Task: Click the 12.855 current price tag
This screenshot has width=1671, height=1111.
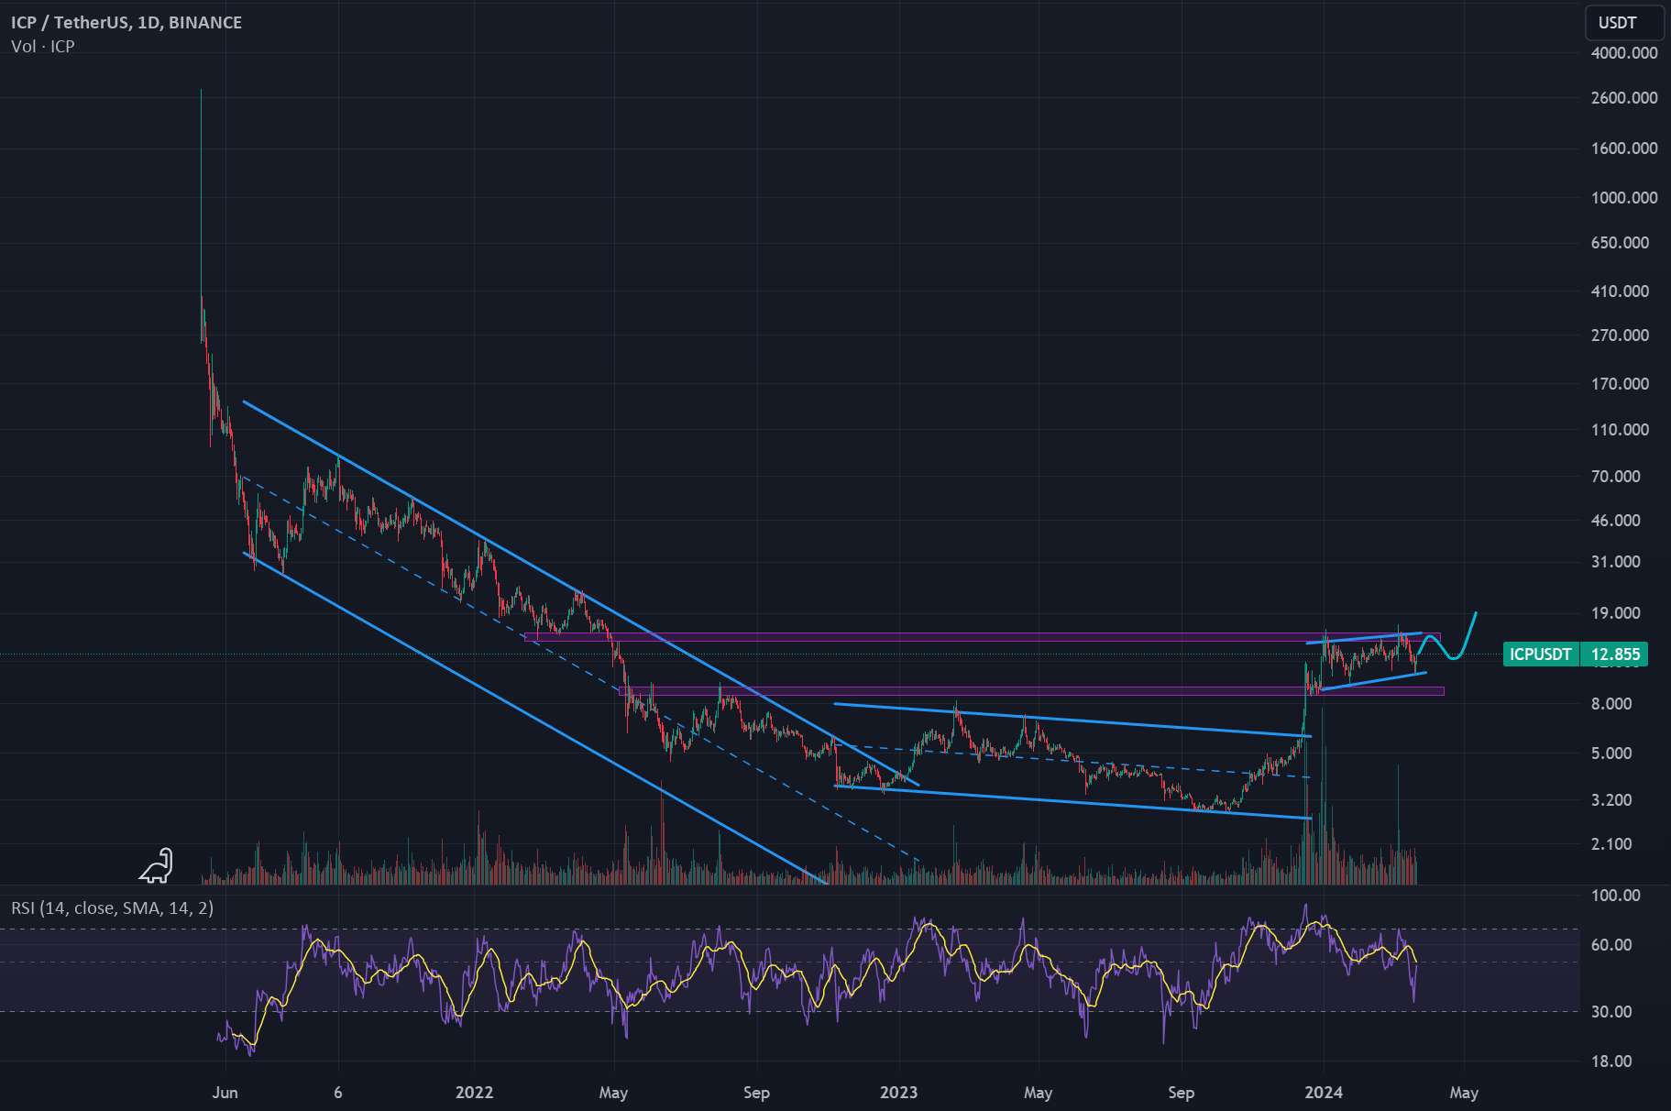Action: pyautogui.click(x=1615, y=654)
